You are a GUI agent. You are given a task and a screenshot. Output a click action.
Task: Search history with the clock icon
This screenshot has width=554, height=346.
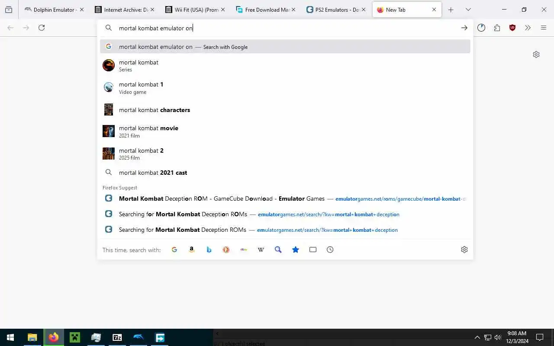[x=330, y=250]
